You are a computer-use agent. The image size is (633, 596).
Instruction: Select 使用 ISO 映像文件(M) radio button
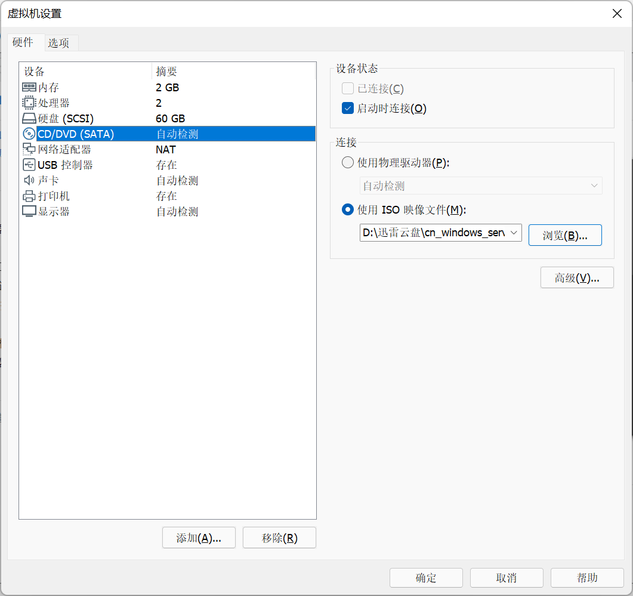pos(348,209)
